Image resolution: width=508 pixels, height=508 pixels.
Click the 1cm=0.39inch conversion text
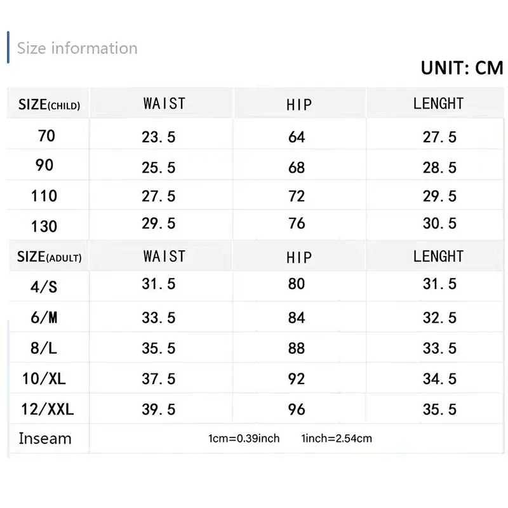pos(243,439)
